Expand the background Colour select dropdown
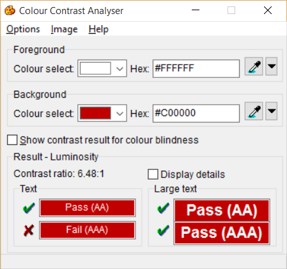 click(x=120, y=113)
